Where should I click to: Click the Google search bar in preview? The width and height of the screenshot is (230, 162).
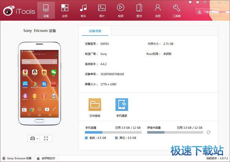tap(39, 61)
